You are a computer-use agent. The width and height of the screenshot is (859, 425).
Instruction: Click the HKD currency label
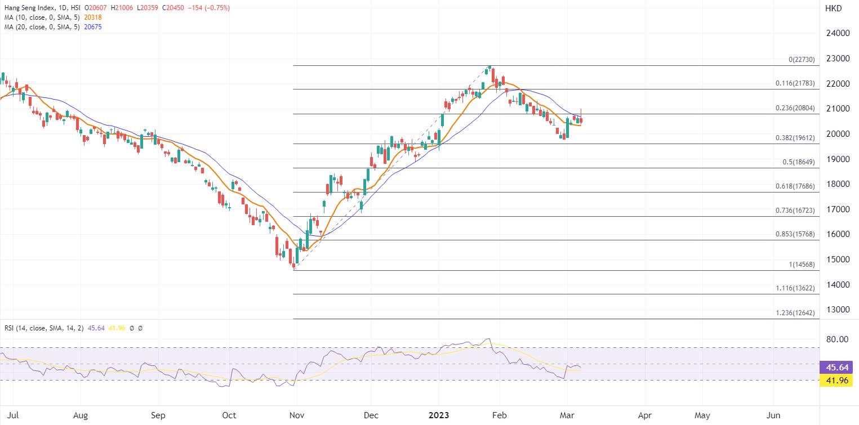pyautogui.click(x=833, y=8)
